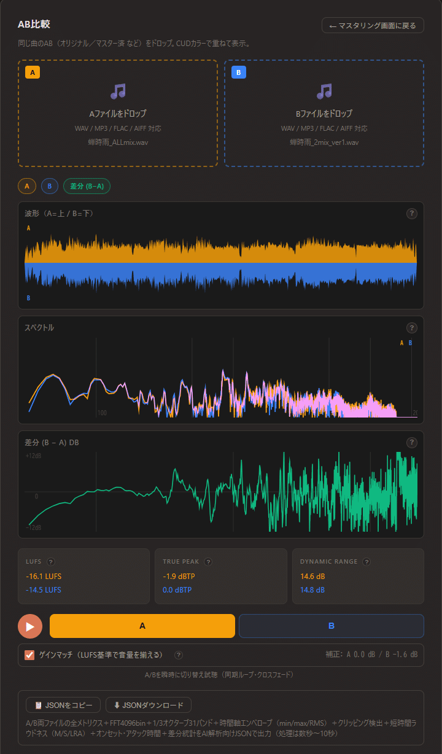442x754 pixels.
Task: Click the A/B legend in the spectrum panel
Action: point(406,343)
